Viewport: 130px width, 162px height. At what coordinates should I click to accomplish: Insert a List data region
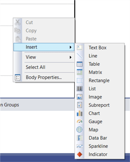tap(92, 89)
